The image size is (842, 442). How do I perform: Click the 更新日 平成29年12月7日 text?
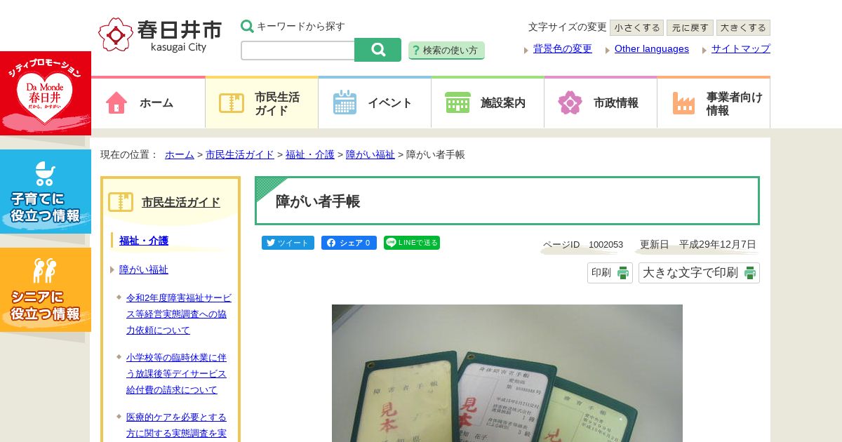pos(698,245)
